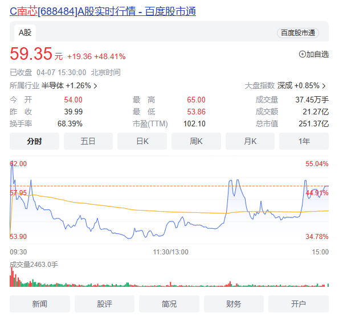Image resolution: width=339 pixels, height=317 pixels.
Task: Click the +48.41% change value
Action: tap(110, 56)
